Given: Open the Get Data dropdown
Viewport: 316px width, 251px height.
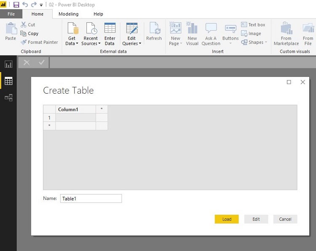Looking at the screenshot, I should [72, 34].
